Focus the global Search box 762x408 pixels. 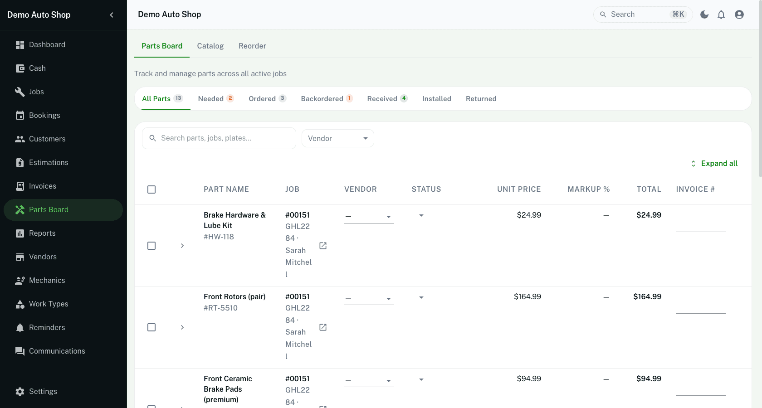point(643,15)
